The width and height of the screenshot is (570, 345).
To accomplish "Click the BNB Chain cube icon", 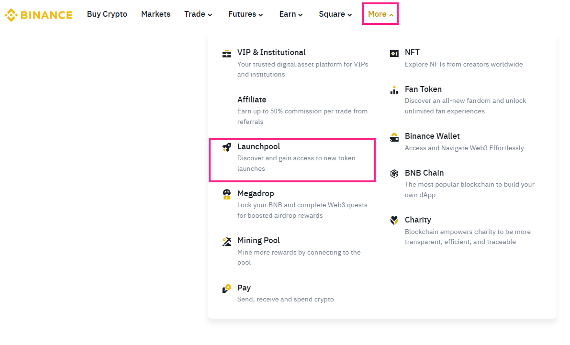I will coord(394,174).
